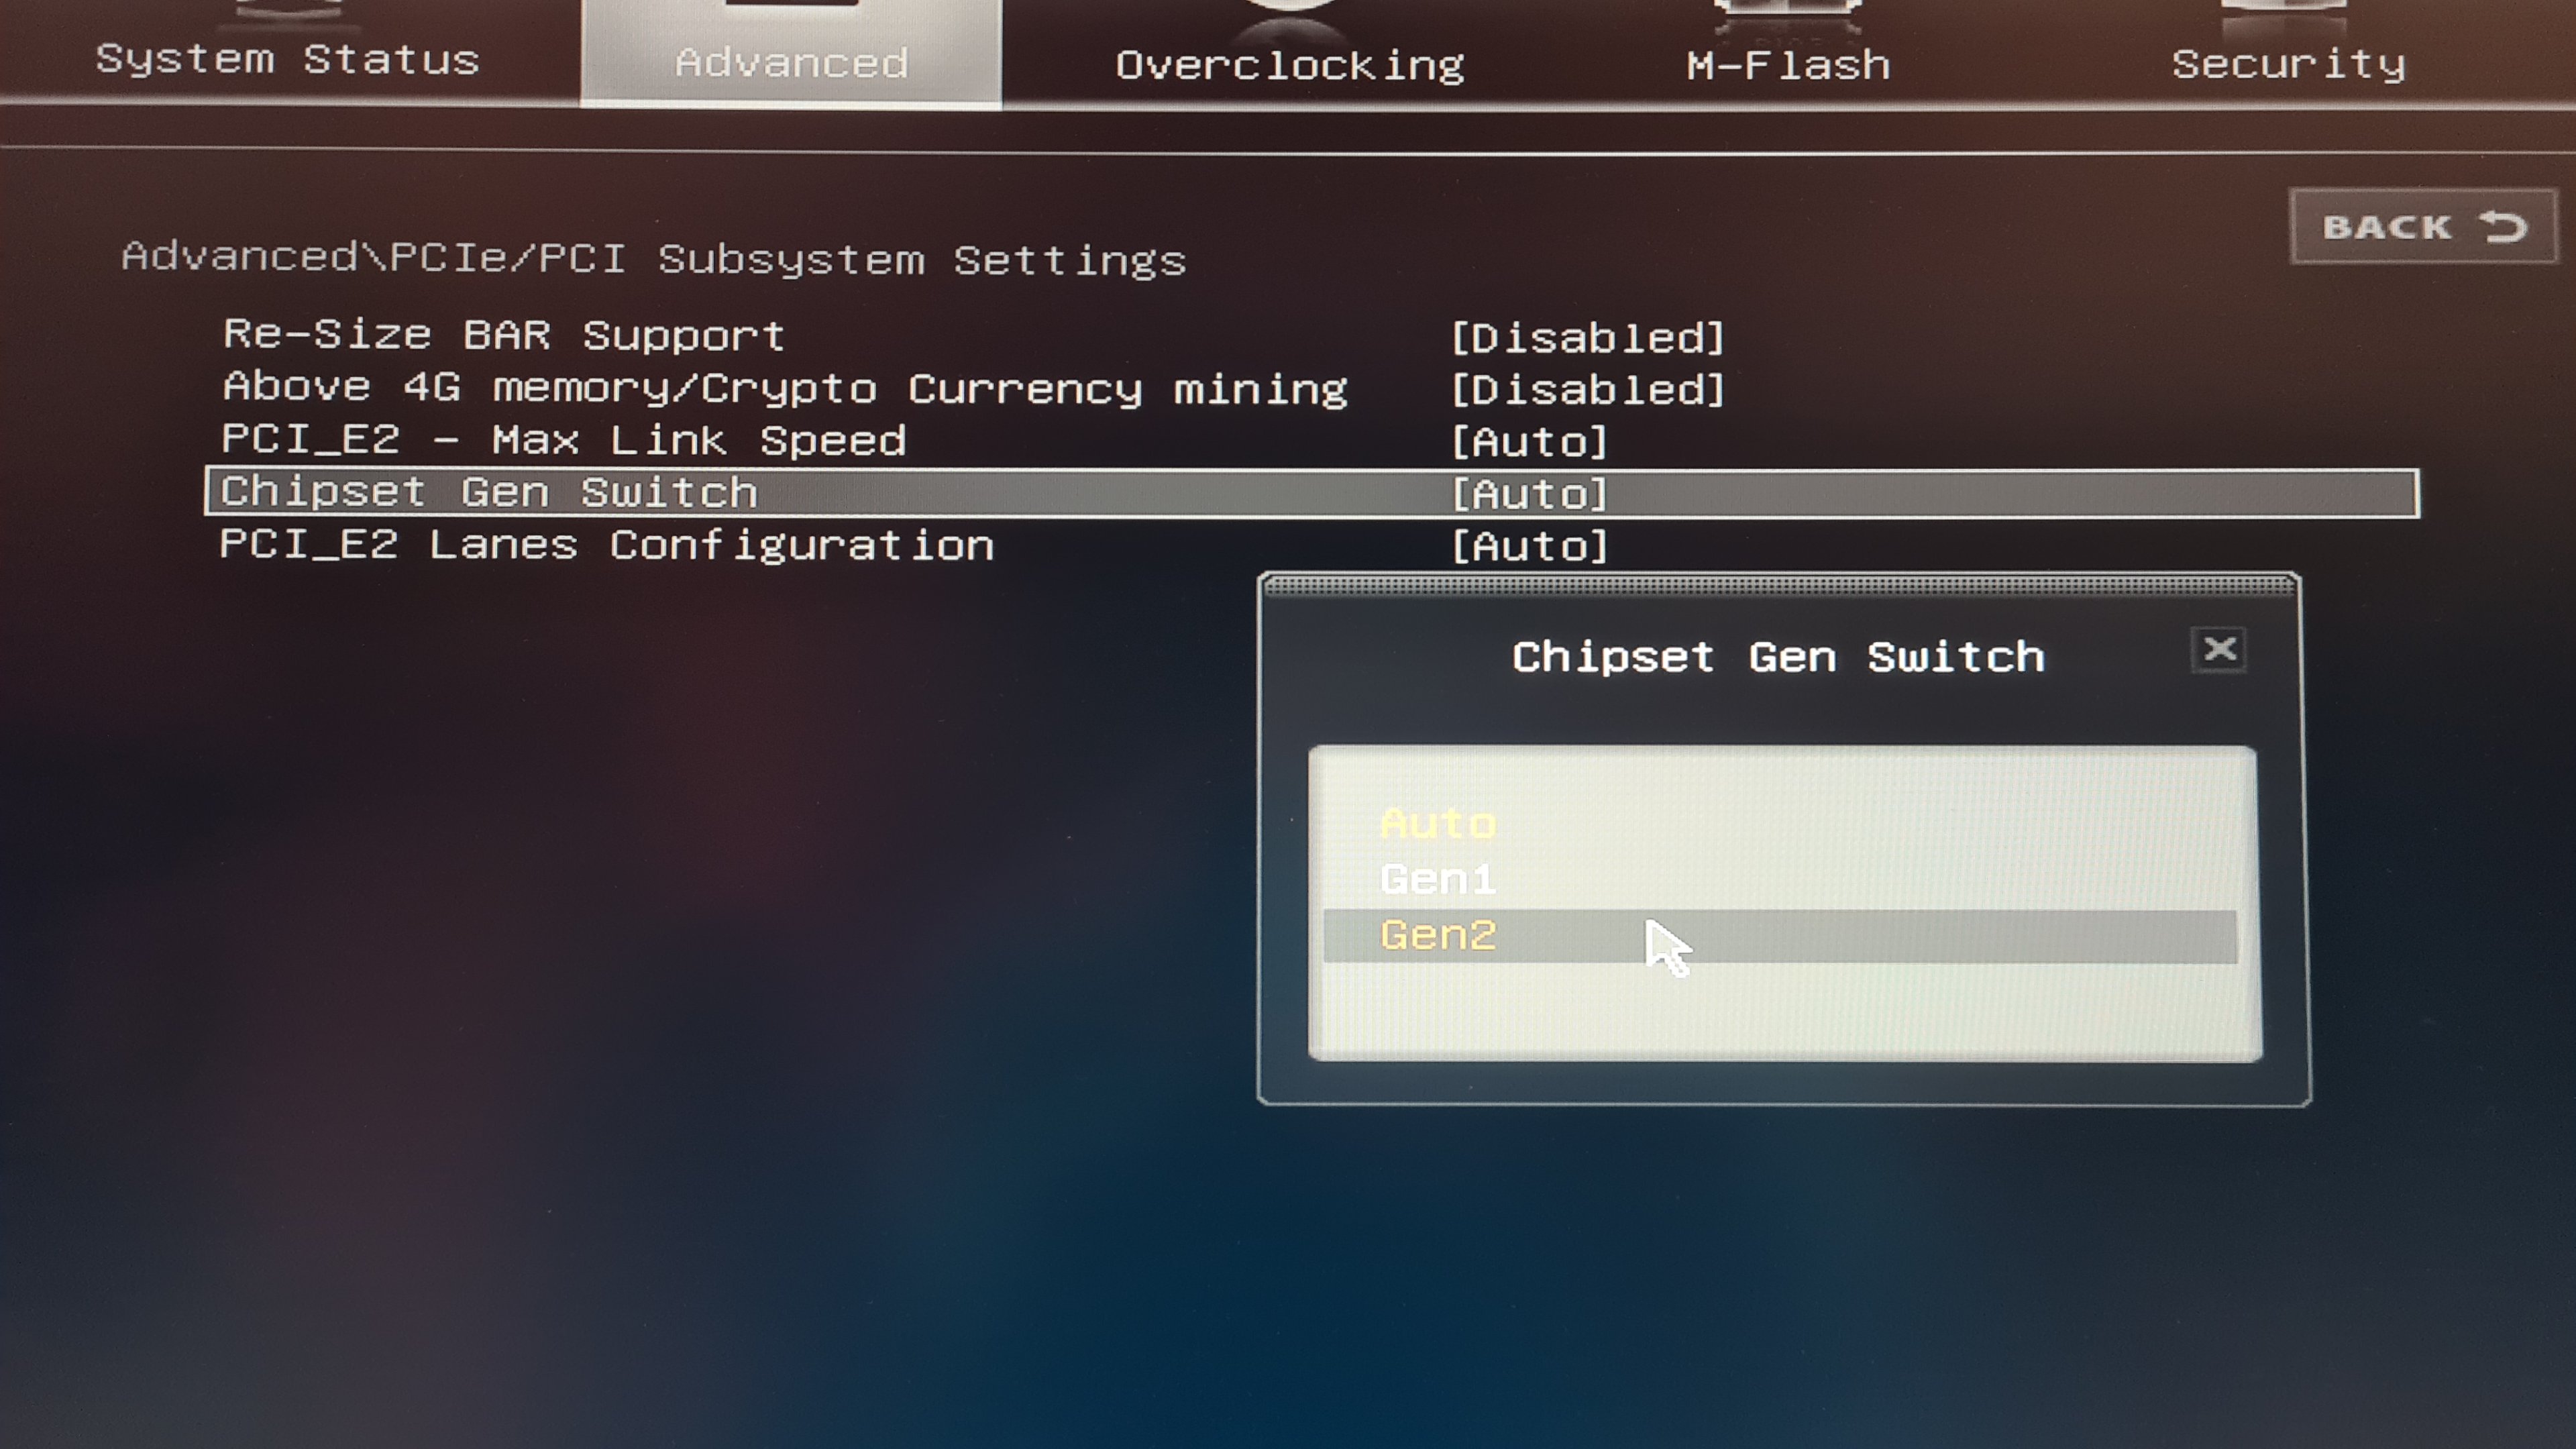Image resolution: width=2576 pixels, height=1449 pixels.
Task: Switch to the System Status tab
Action: click(288, 60)
